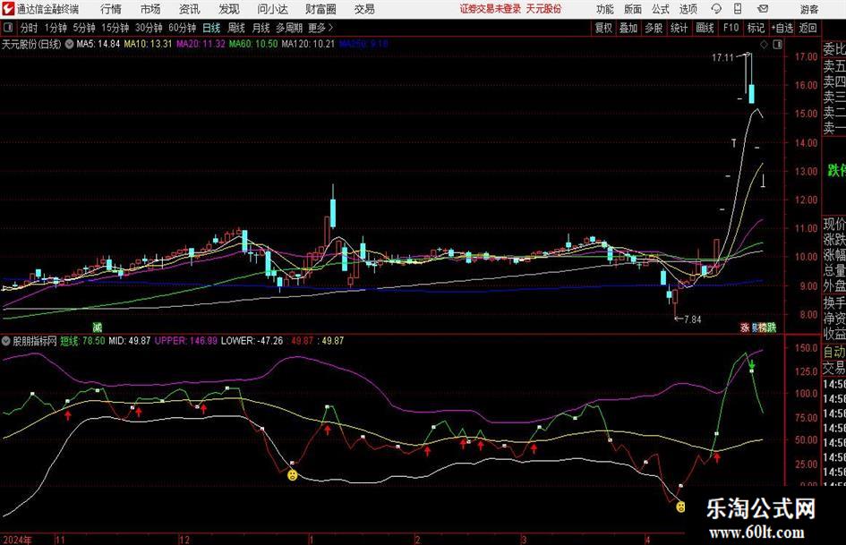This screenshot has width=846, height=545.
Task: Click the mobile phone icon
Action: tap(738, 9)
